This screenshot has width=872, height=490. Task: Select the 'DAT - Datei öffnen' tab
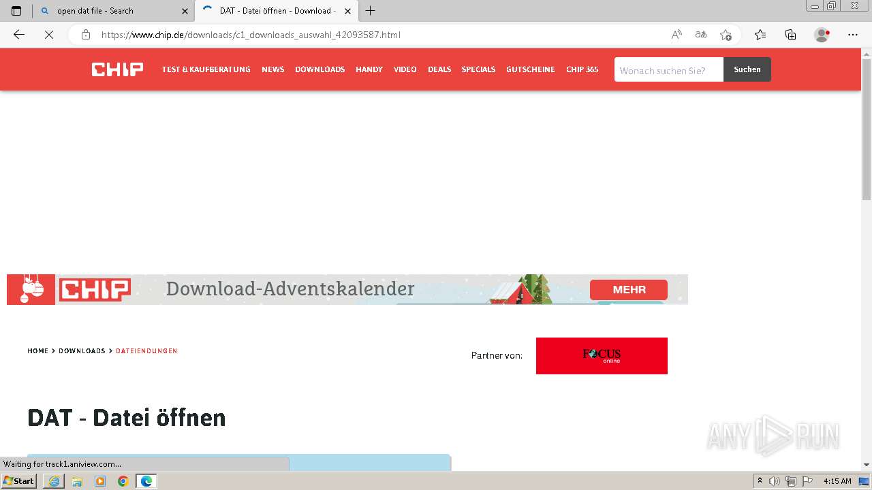[x=276, y=11]
